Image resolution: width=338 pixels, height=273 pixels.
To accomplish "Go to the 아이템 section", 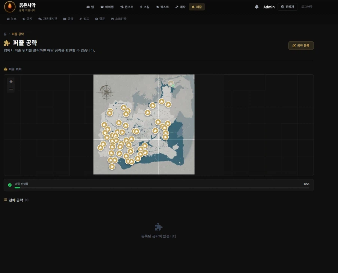I will pyautogui.click(x=107, y=7).
